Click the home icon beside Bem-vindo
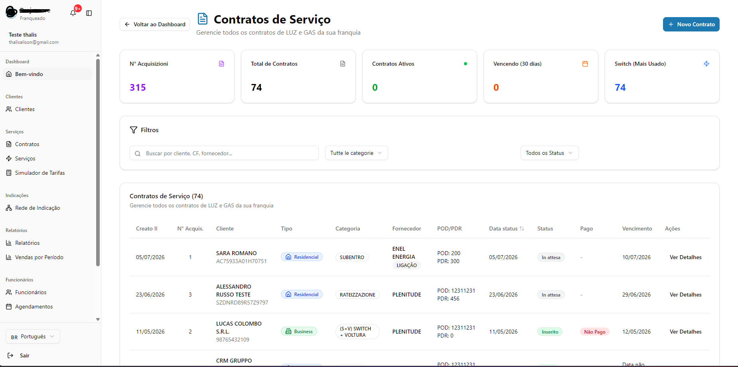 tap(9, 74)
